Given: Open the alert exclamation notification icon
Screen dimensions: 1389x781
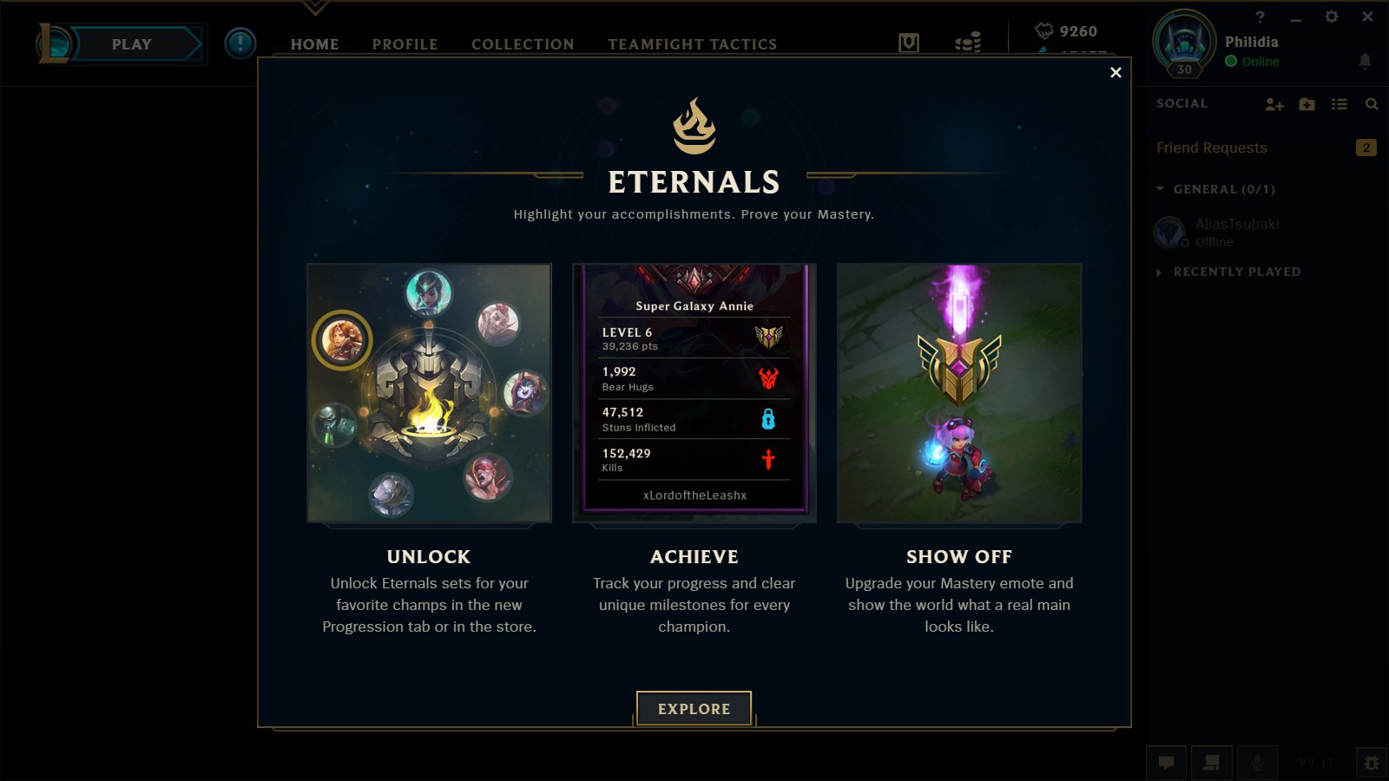Looking at the screenshot, I should 240,43.
